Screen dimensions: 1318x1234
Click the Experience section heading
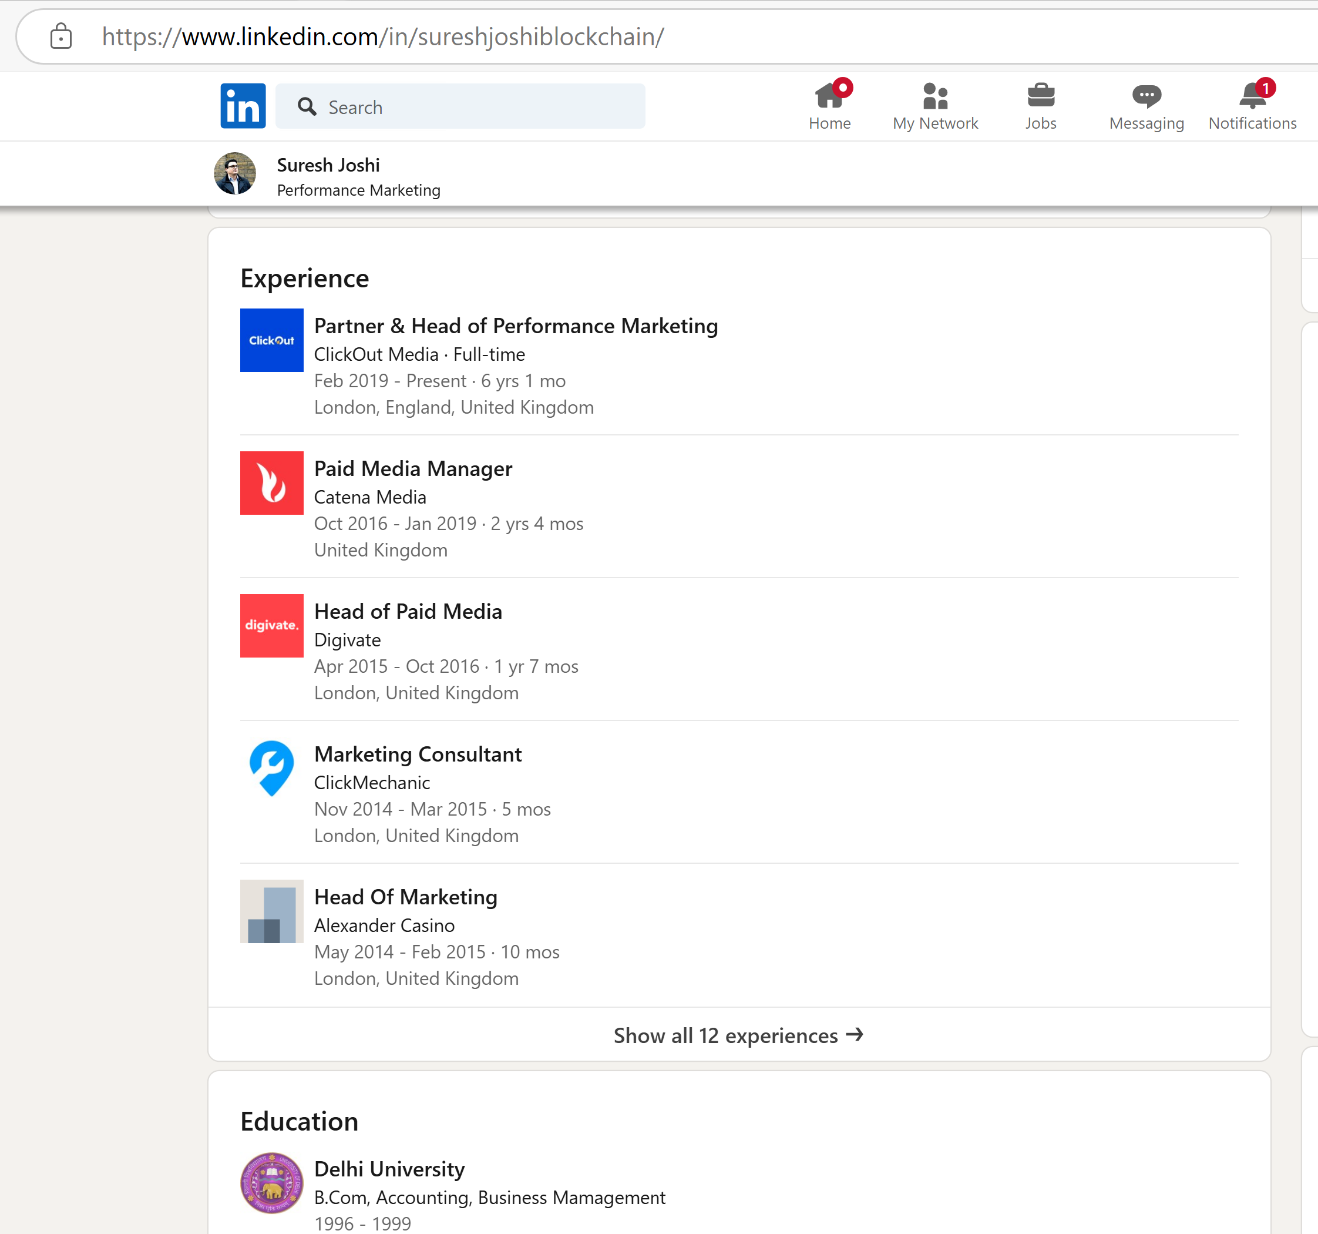pos(304,279)
